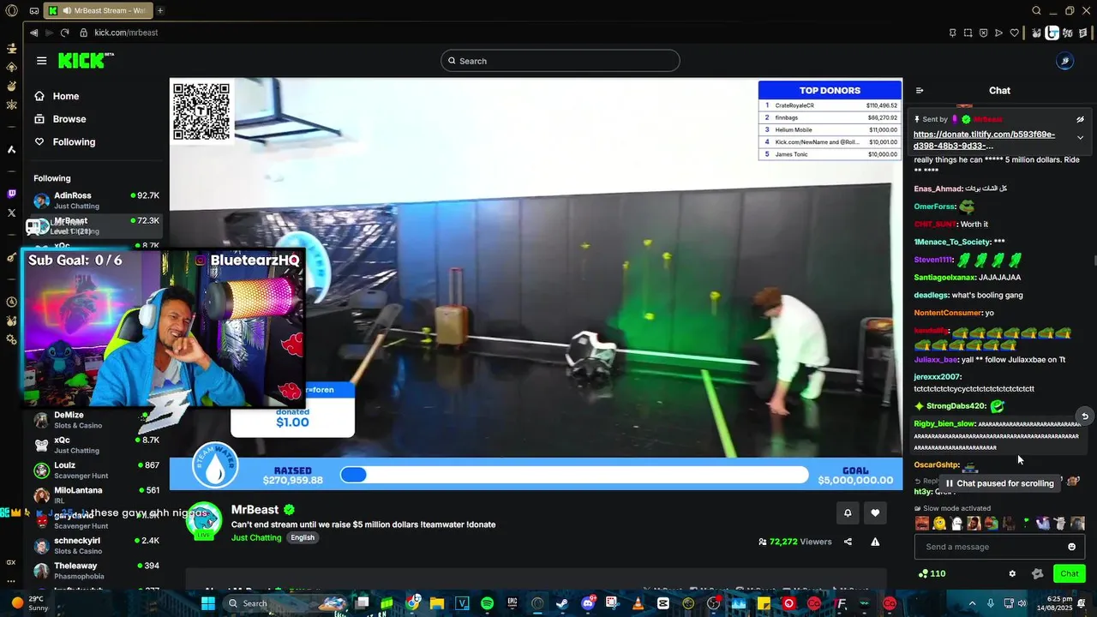Image resolution: width=1097 pixels, height=617 pixels.
Task: Open the browser bookmarks heart icon
Action: tap(1015, 33)
